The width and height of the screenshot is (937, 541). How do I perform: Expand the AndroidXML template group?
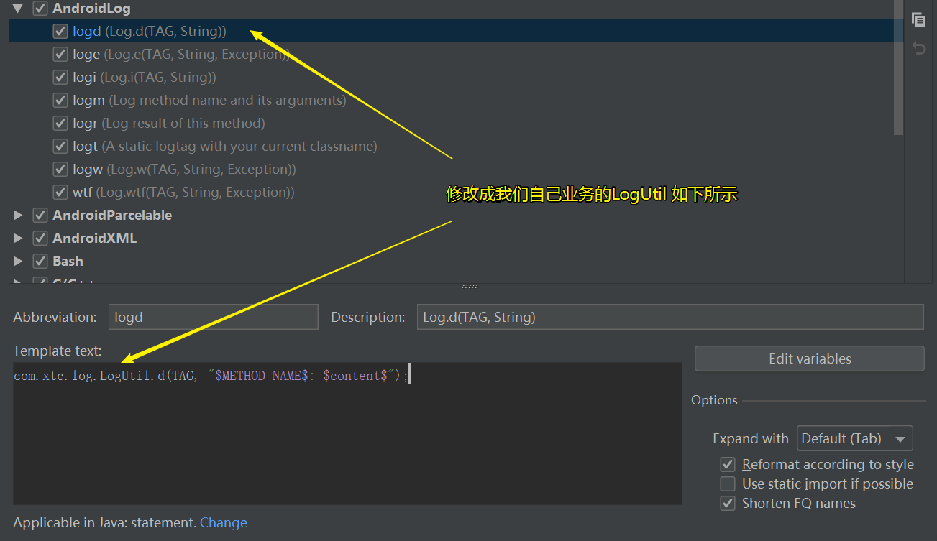point(17,238)
